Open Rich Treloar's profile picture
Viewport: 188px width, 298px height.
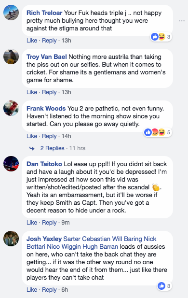click(x=11, y=13)
